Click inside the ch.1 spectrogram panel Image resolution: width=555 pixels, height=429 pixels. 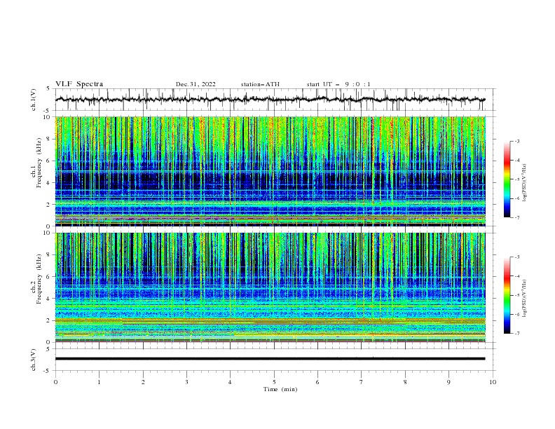coord(270,171)
